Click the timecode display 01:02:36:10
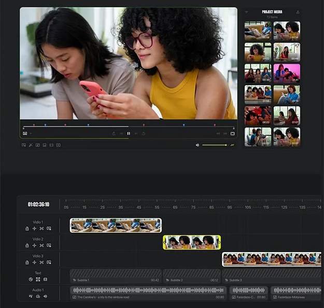 38,204
